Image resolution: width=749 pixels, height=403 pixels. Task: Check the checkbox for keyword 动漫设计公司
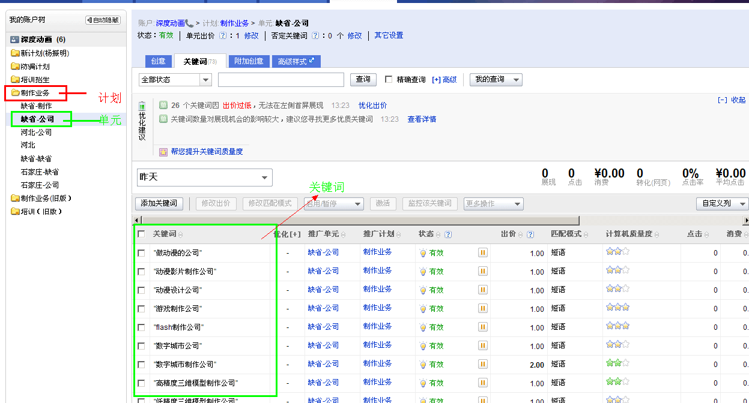[x=141, y=289]
